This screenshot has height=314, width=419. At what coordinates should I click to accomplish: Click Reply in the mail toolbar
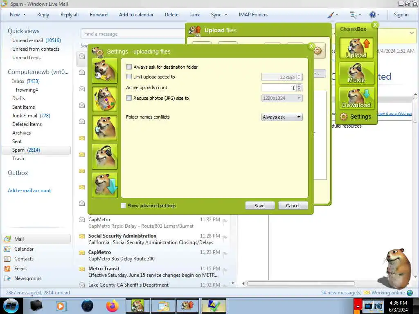point(43,15)
